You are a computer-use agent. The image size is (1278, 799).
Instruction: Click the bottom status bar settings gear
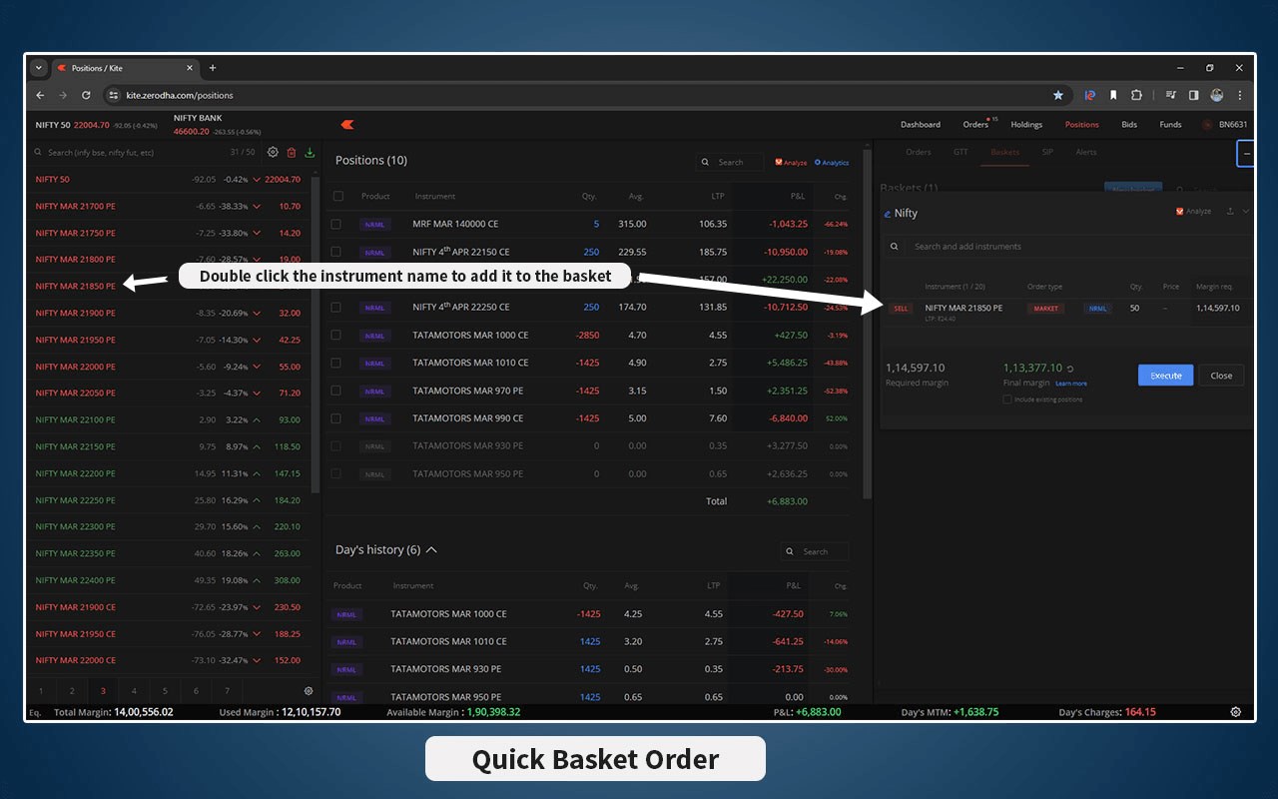[1236, 712]
